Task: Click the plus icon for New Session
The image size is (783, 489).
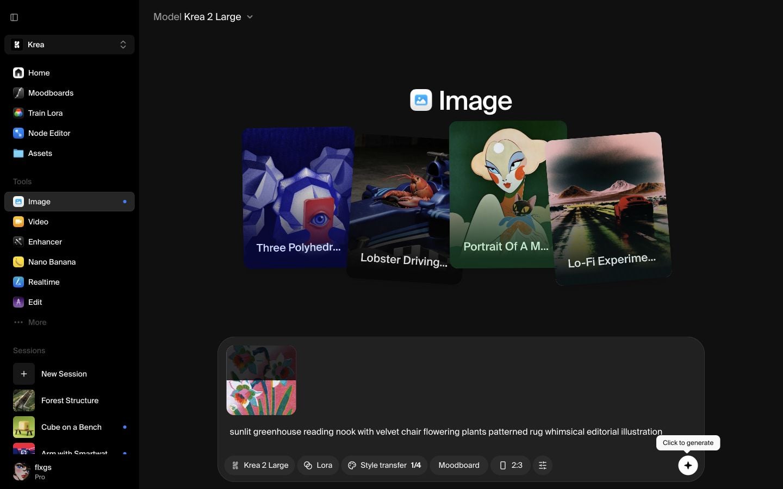Action: click(x=24, y=374)
